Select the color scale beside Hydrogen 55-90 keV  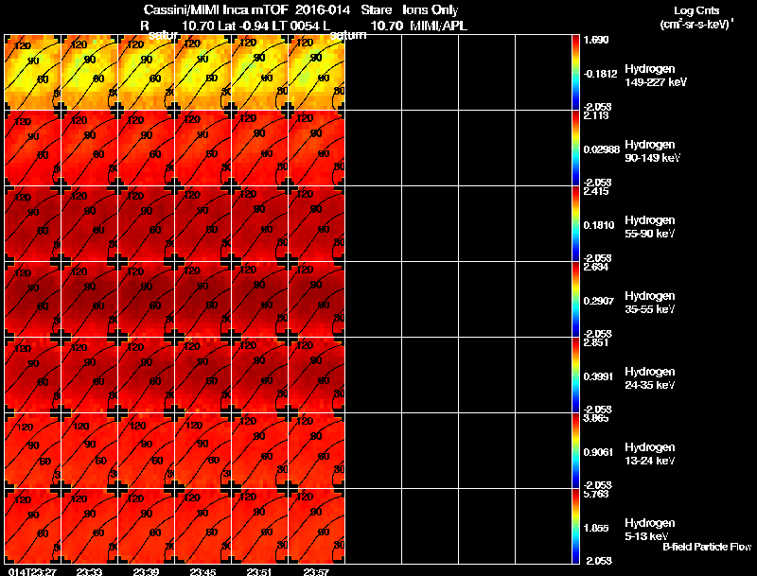click(x=575, y=223)
